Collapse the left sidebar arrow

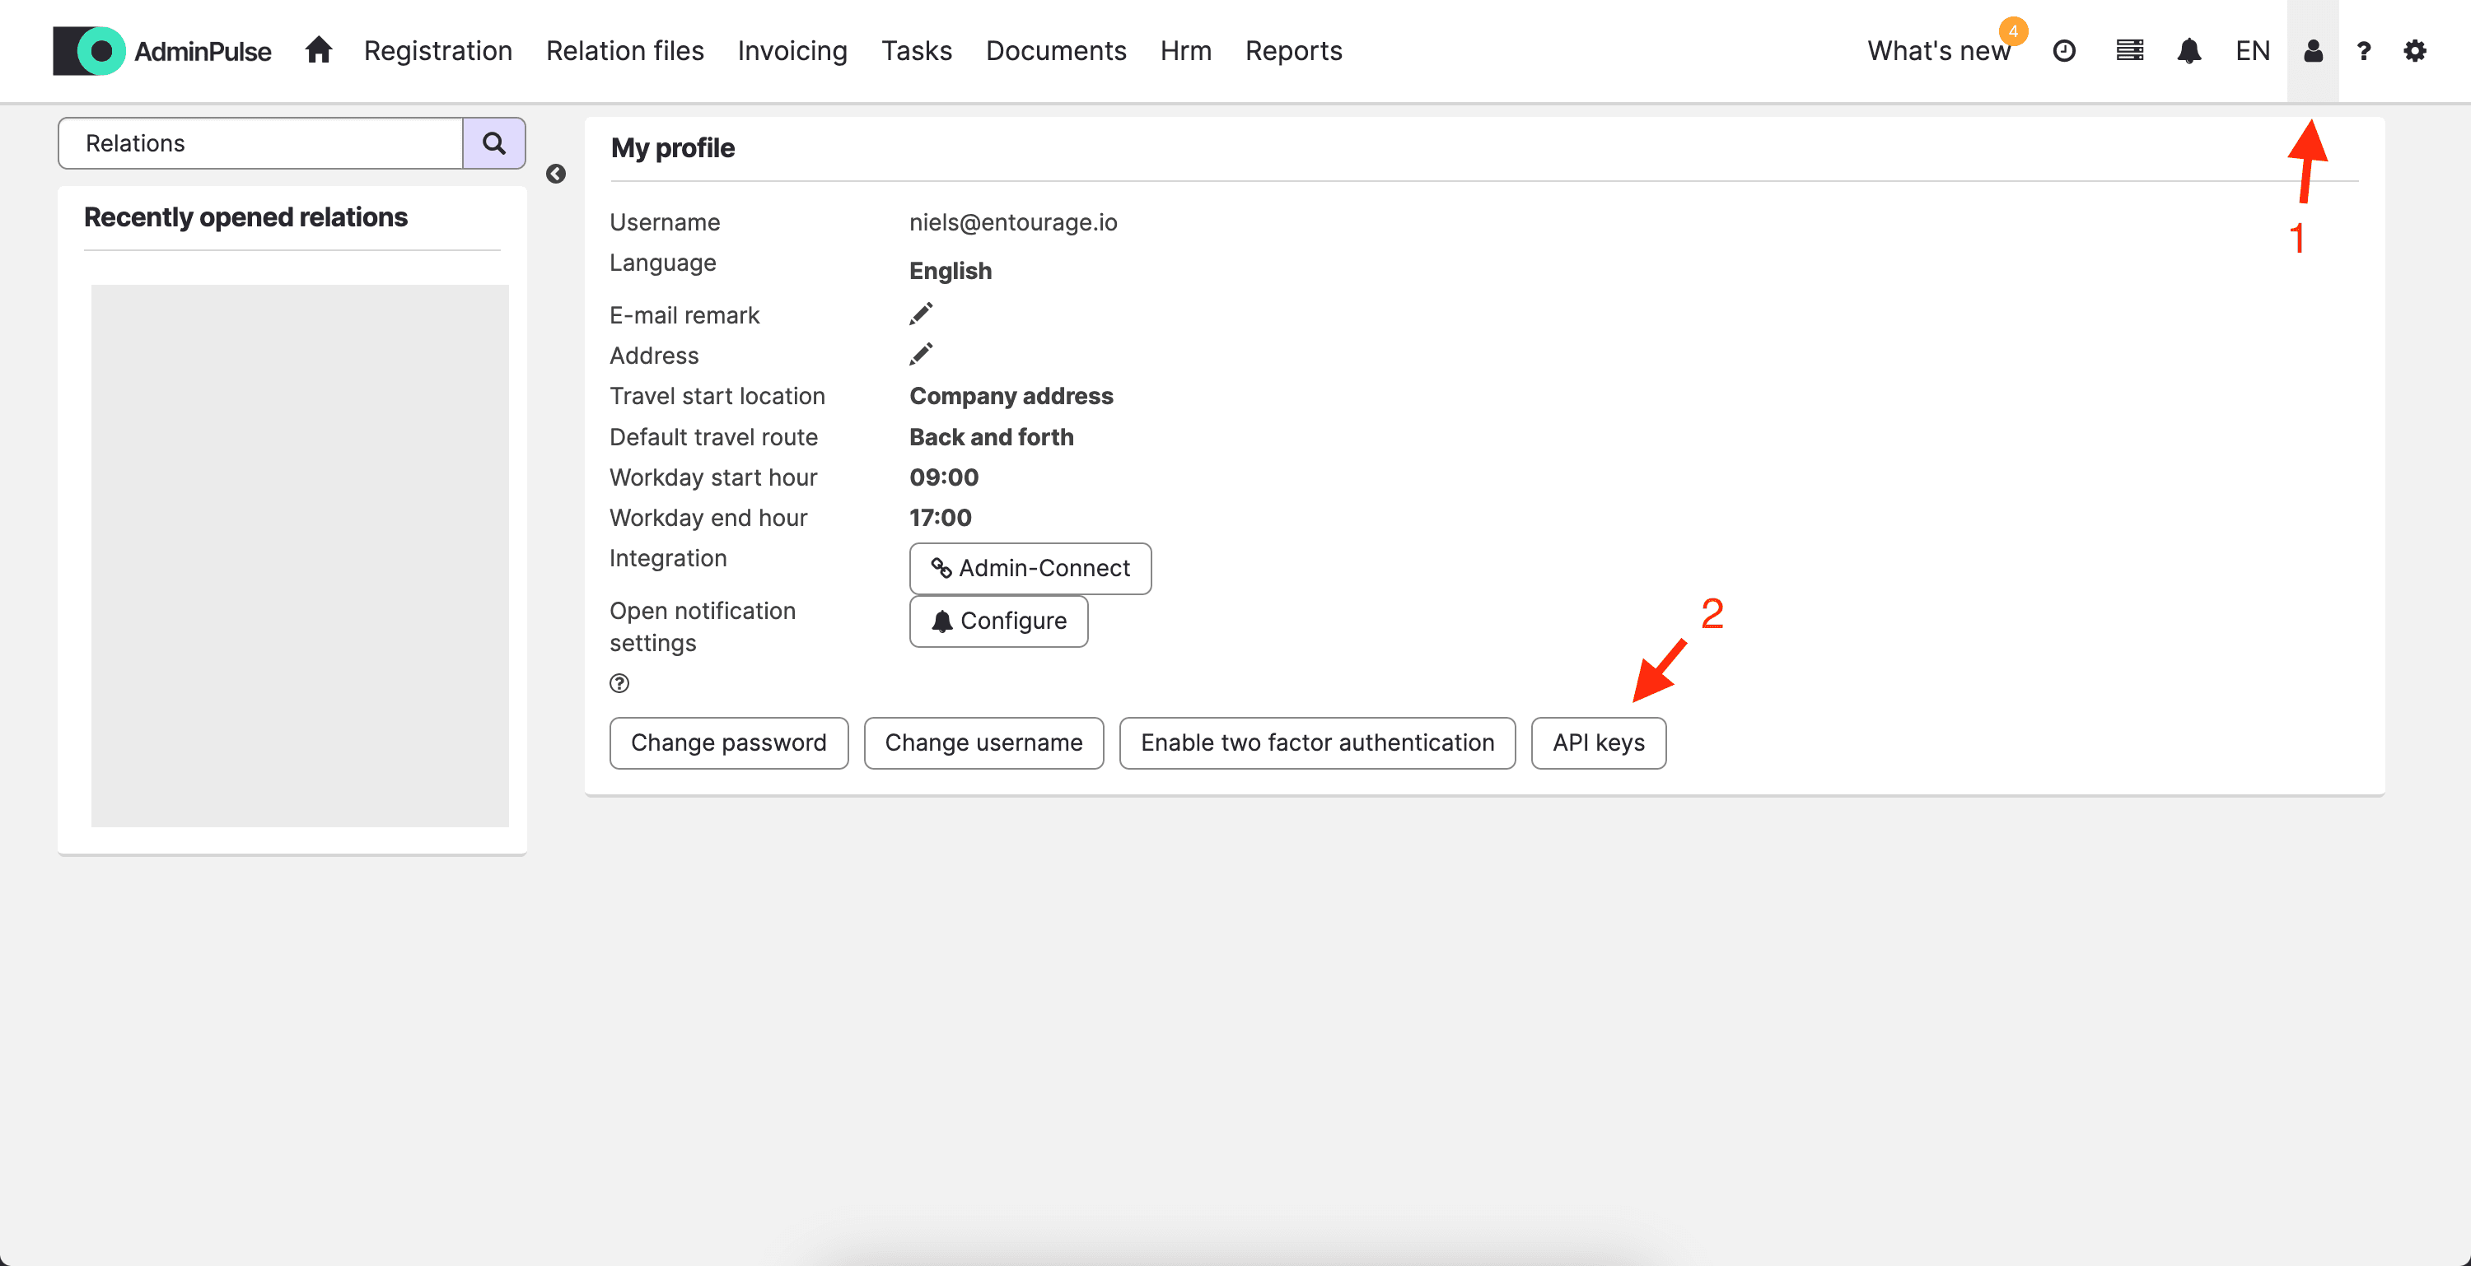(x=555, y=174)
